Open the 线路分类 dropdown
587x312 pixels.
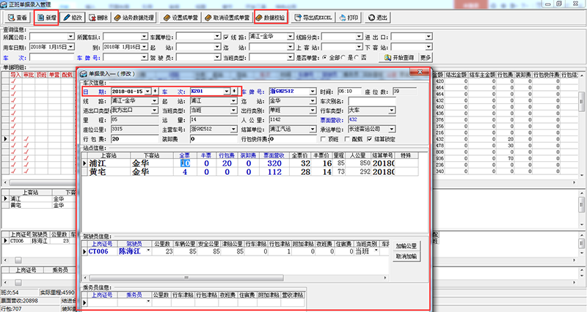click(x=359, y=37)
